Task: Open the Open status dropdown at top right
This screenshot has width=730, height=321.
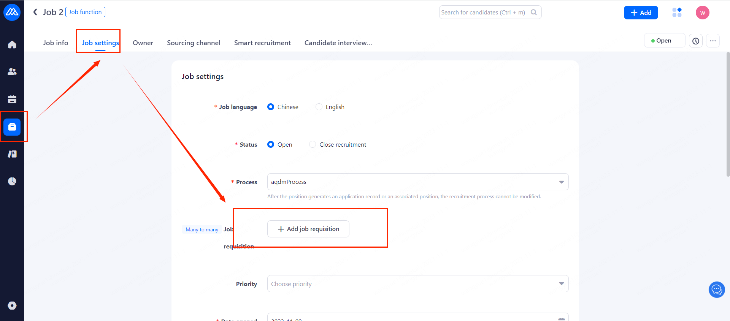Action: (x=664, y=41)
